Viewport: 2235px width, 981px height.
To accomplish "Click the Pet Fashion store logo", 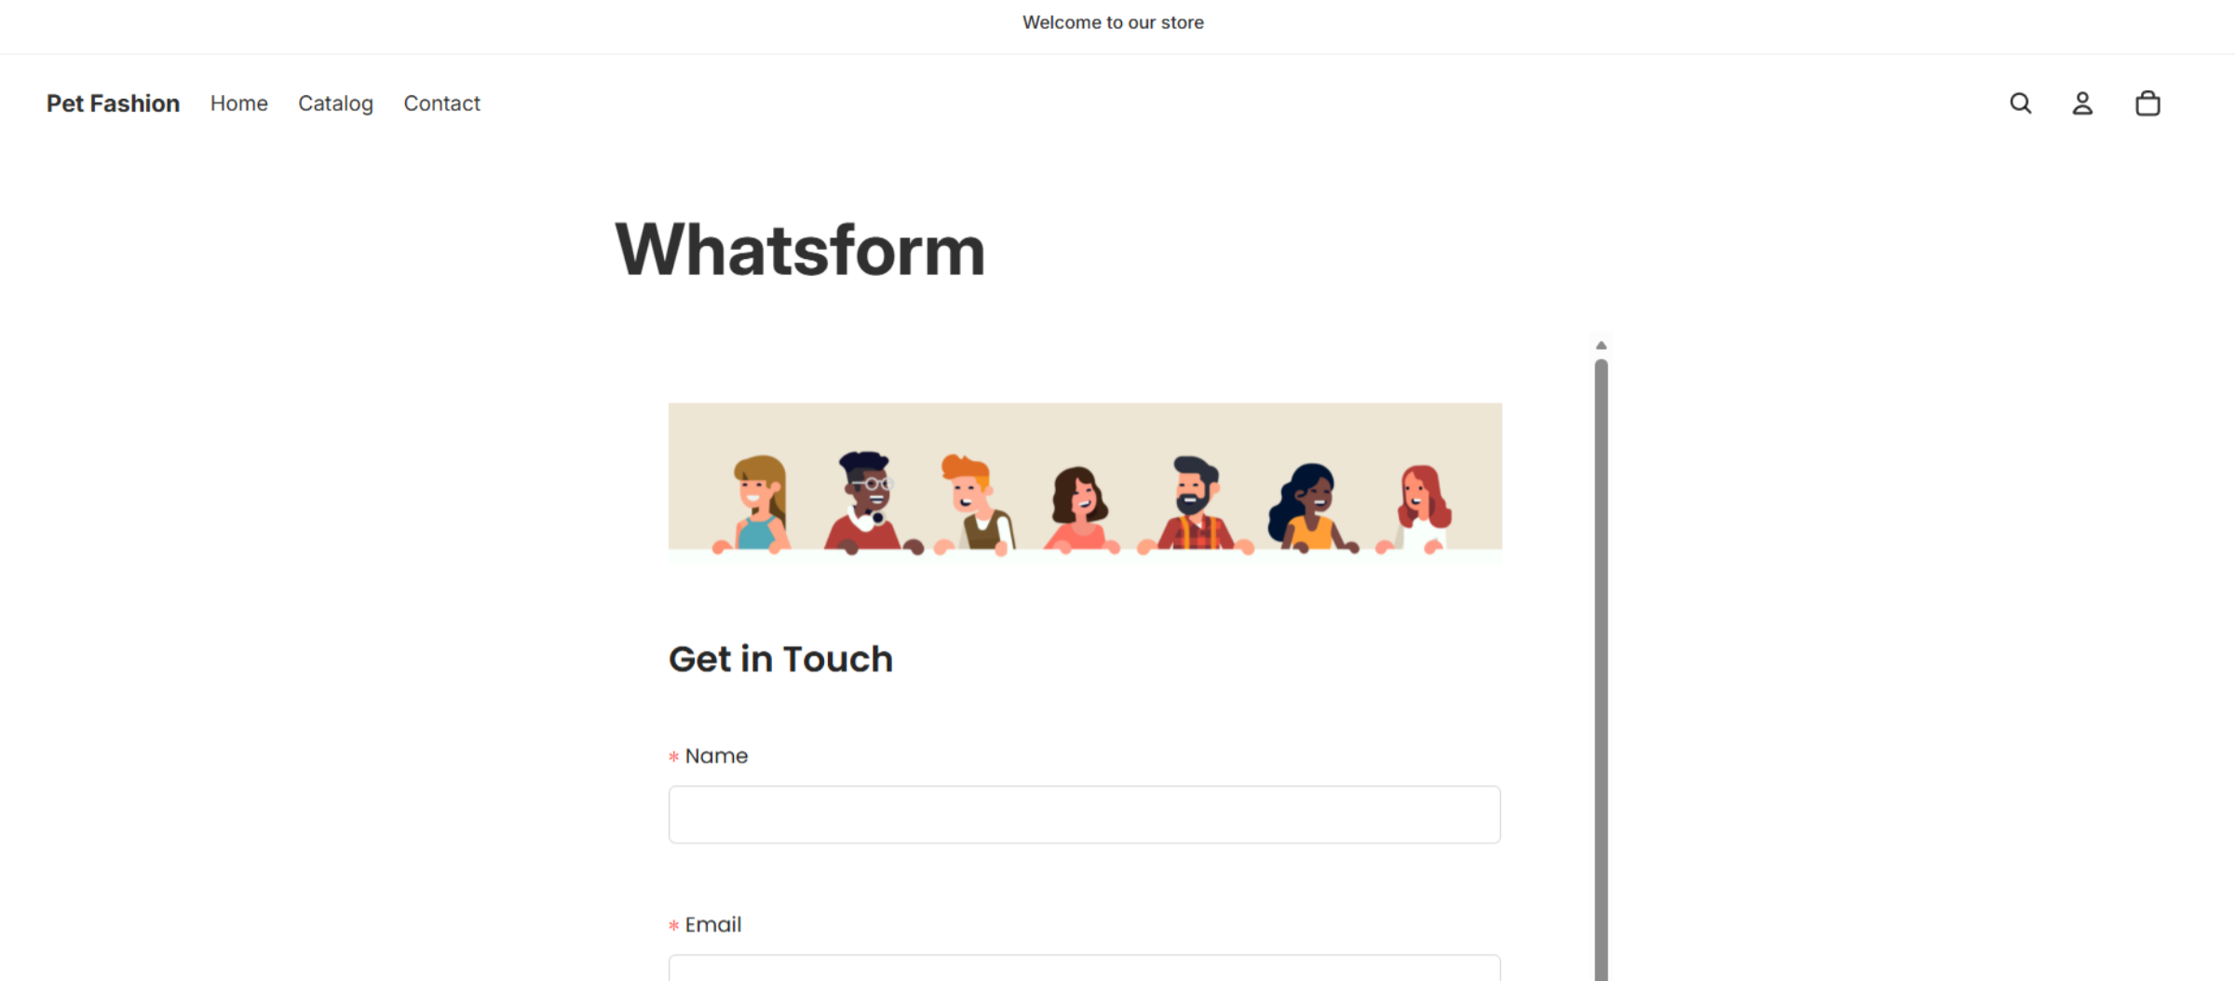I will (113, 103).
